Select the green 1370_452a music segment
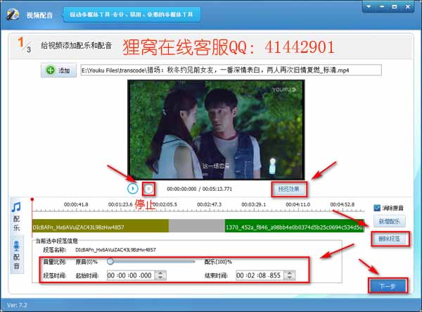This screenshot has width=422, height=312. (x=294, y=226)
